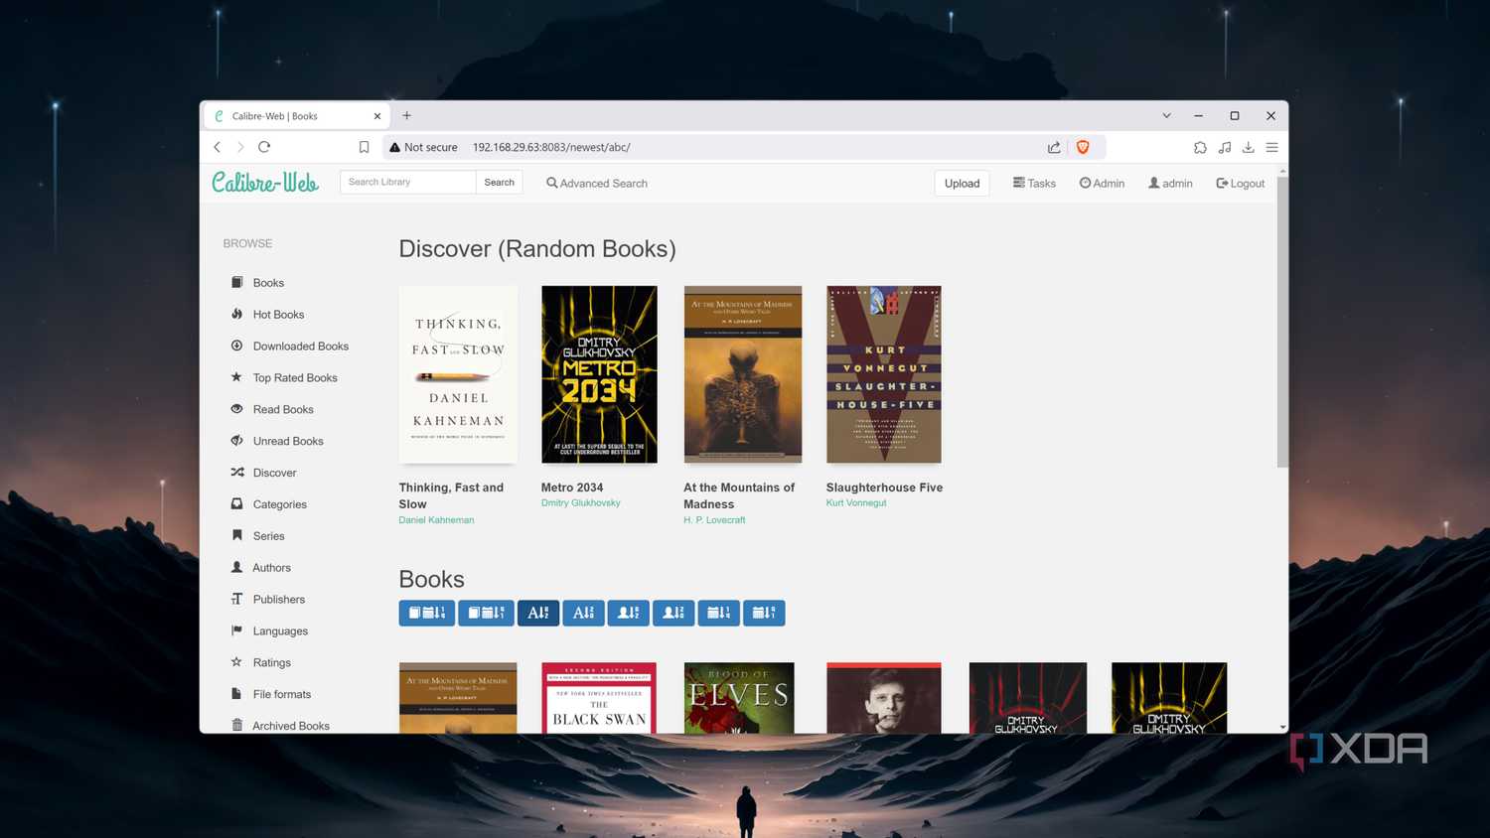Browse Series
1490x838 pixels.
(x=258, y=536)
